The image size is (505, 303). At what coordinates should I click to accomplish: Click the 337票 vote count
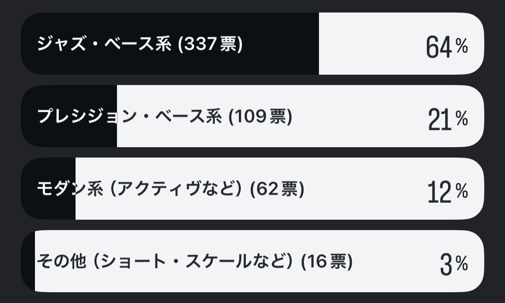click(x=211, y=44)
